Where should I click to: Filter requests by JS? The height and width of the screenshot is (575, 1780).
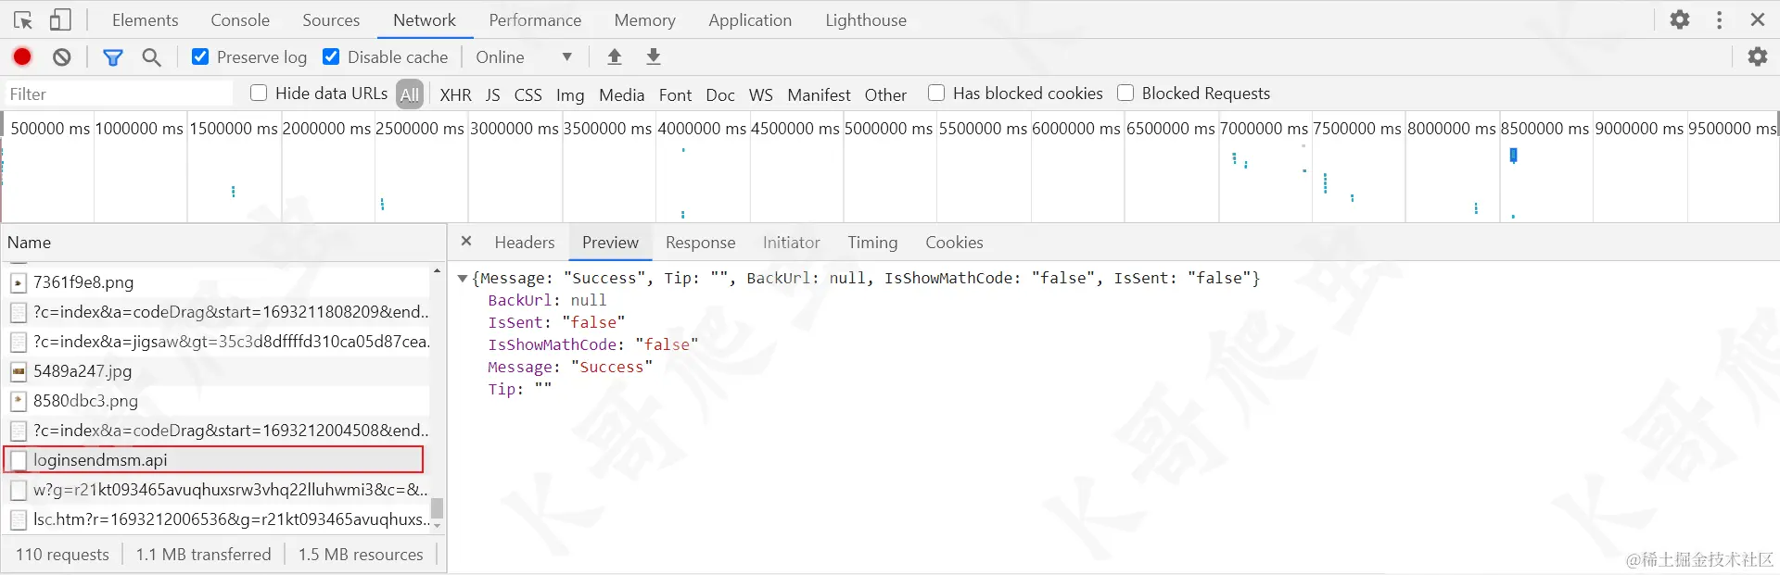(492, 94)
